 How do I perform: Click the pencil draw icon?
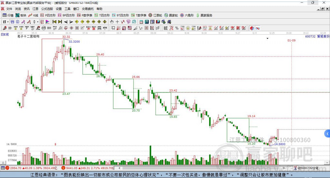[5, 28]
